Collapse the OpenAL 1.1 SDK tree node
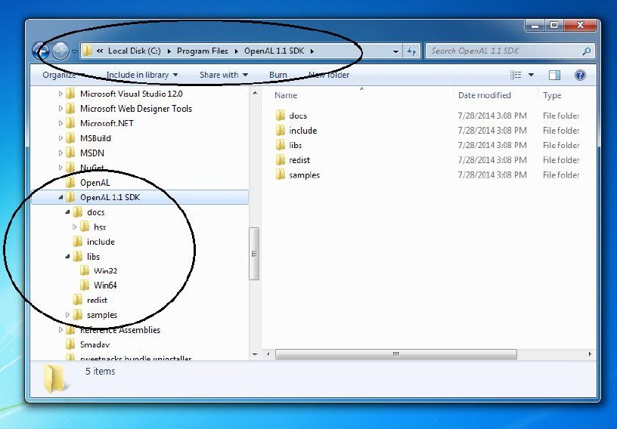The image size is (617, 429). click(x=60, y=197)
